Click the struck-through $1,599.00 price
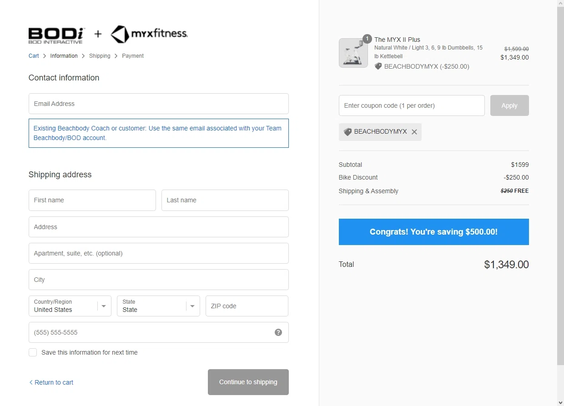This screenshot has width=564, height=406. click(x=516, y=49)
